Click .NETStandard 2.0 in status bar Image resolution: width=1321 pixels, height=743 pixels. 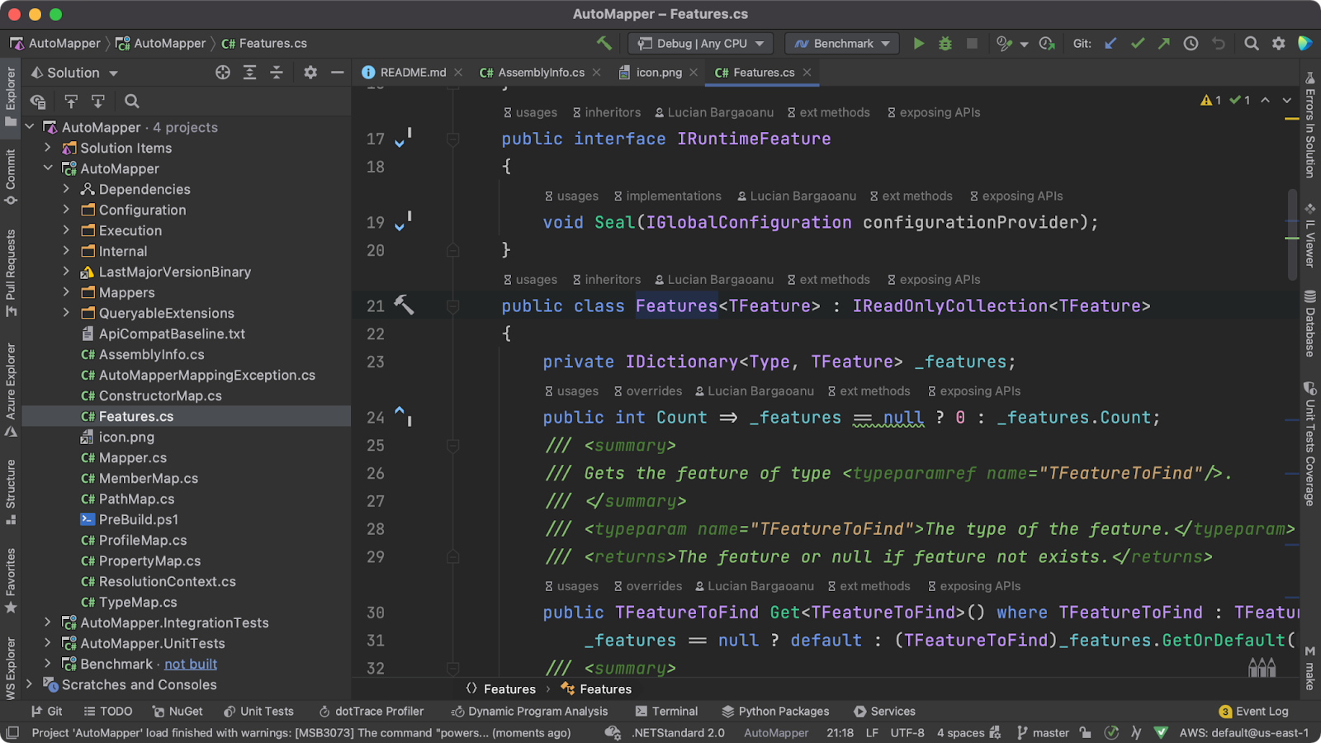pyautogui.click(x=678, y=732)
